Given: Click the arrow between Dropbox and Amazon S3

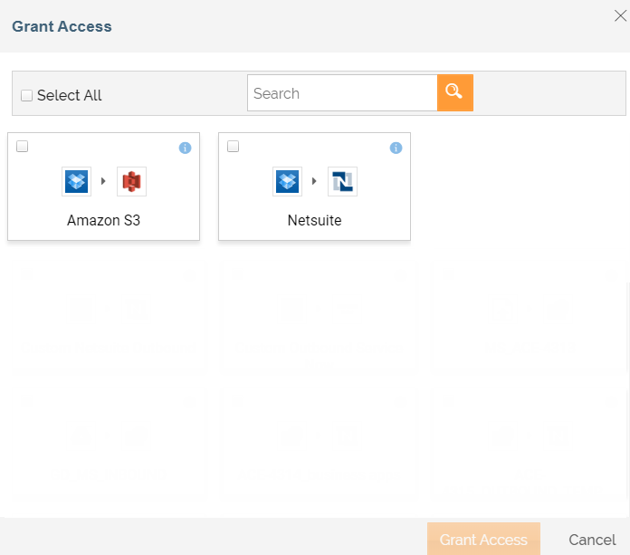Looking at the screenshot, I should (x=104, y=182).
